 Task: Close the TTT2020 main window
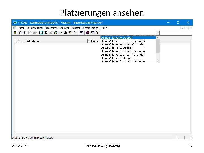point(188,22)
